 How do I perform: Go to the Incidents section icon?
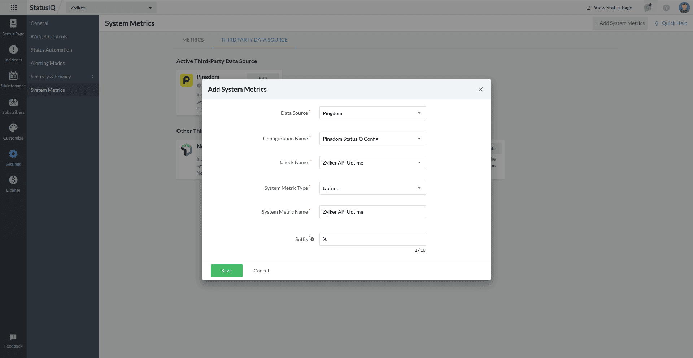point(13,50)
